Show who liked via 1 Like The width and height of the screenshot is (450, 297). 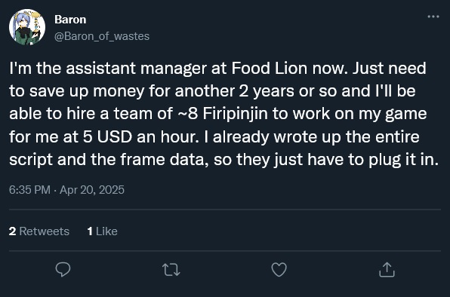pos(103,231)
